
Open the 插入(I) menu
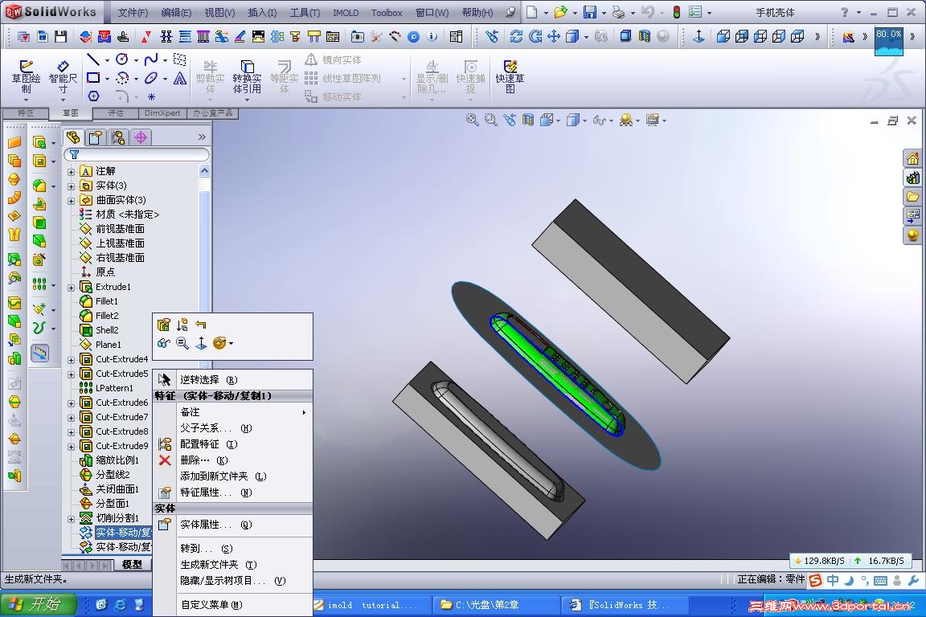pos(262,12)
